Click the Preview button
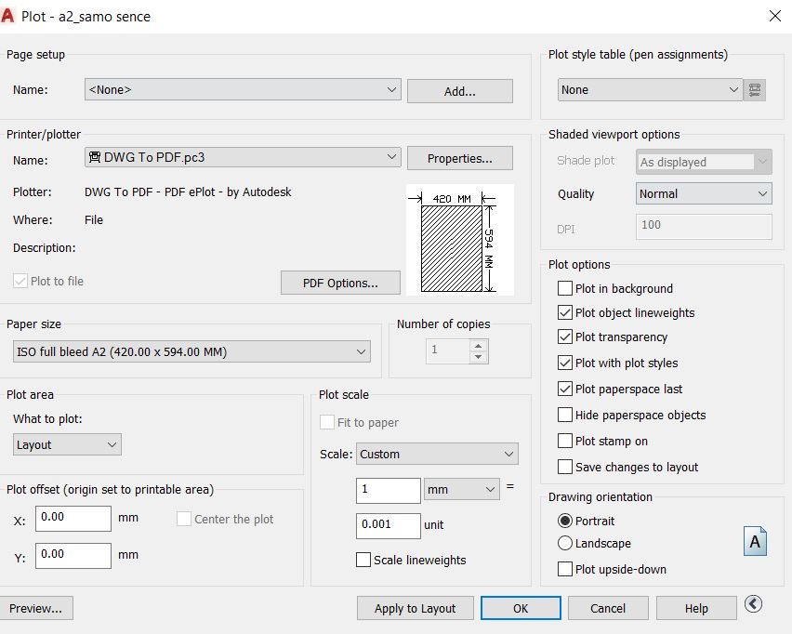The height and width of the screenshot is (634, 792). (35, 608)
